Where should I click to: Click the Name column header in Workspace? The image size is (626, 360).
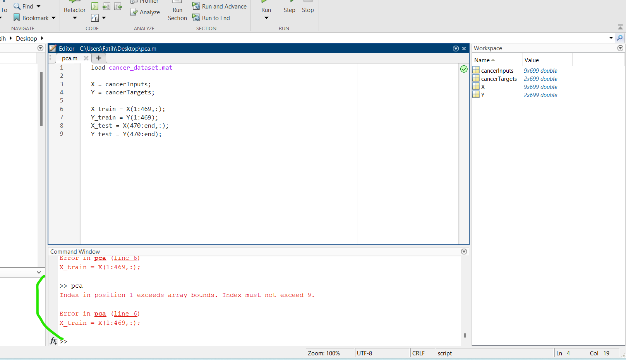[482, 60]
